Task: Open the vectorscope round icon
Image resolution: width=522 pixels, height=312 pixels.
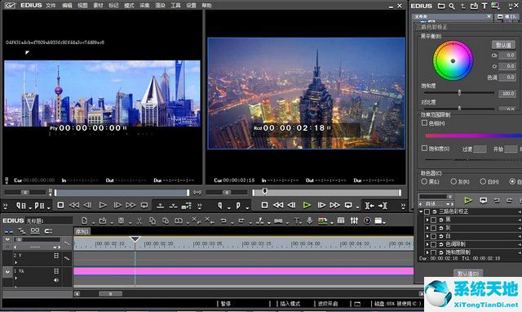Action: pyautogui.click(x=367, y=221)
